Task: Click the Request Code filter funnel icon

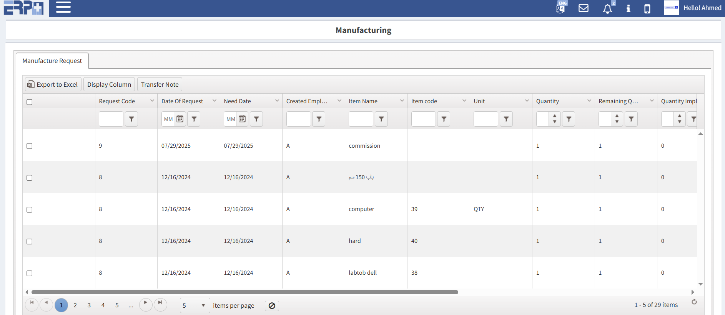Action: [131, 119]
